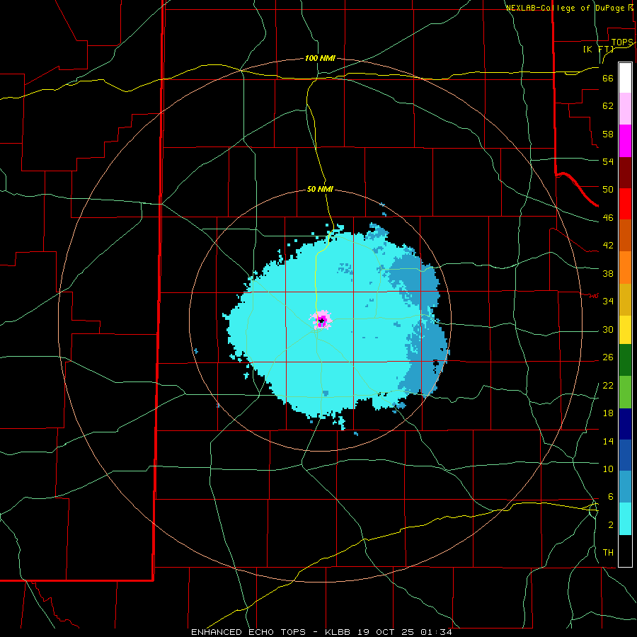637x637 pixels.
Task: Click the legend value '26'
Action: pyautogui.click(x=608, y=357)
